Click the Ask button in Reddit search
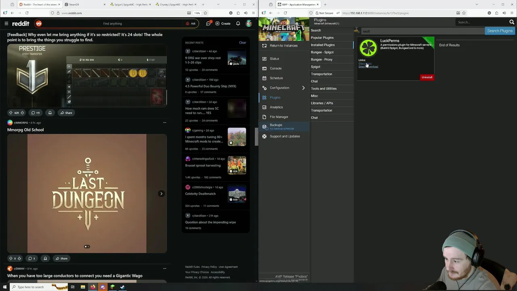The width and height of the screenshot is (517, 291). click(x=191, y=23)
